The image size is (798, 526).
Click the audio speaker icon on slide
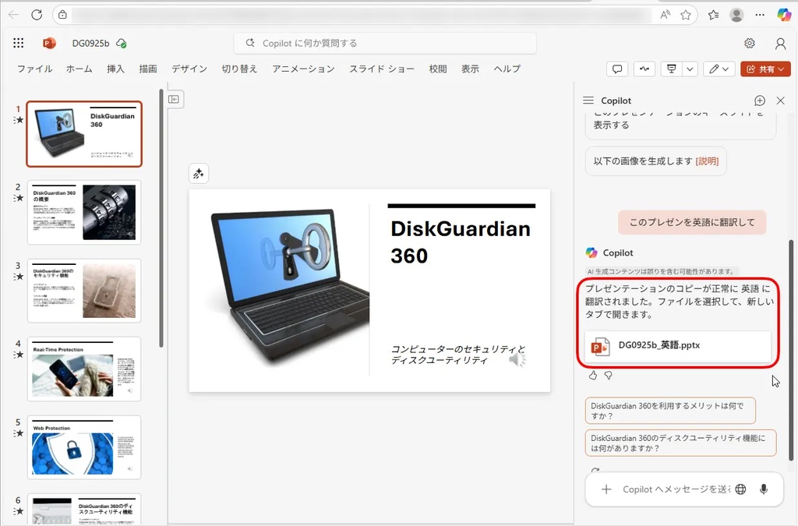tap(517, 360)
